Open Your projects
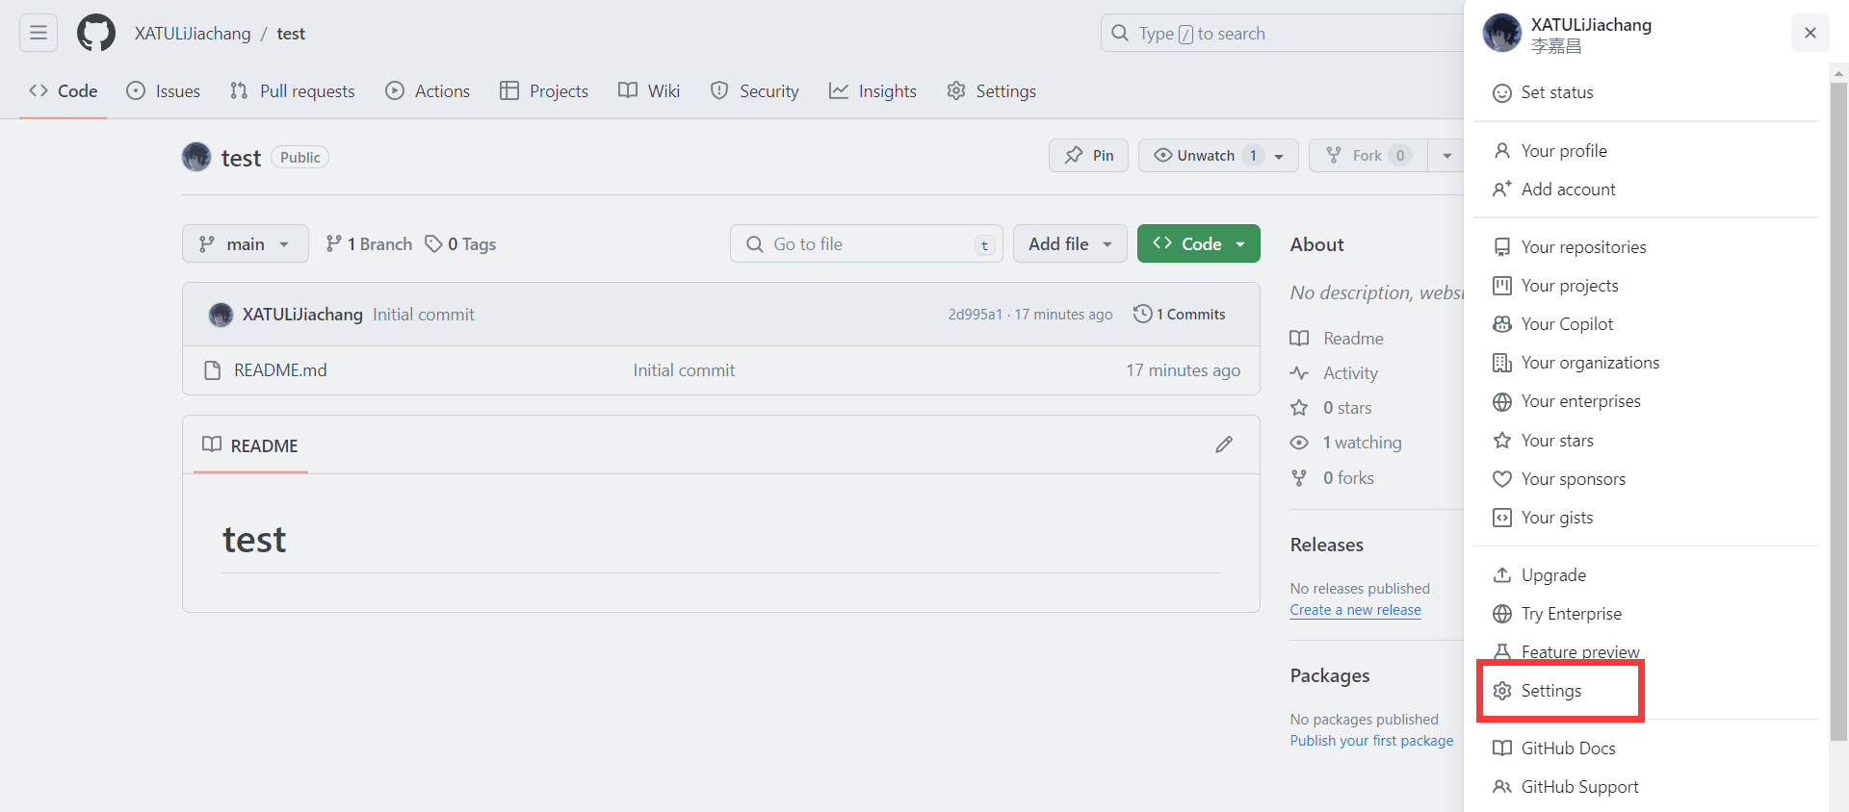Viewport: 1849px width, 812px height. pyautogui.click(x=1646, y=286)
